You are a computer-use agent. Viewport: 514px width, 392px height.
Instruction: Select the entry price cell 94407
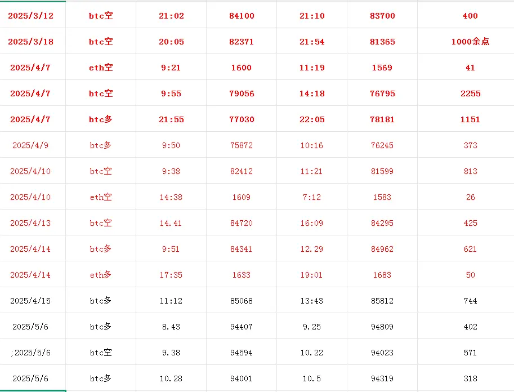click(x=242, y=327)
